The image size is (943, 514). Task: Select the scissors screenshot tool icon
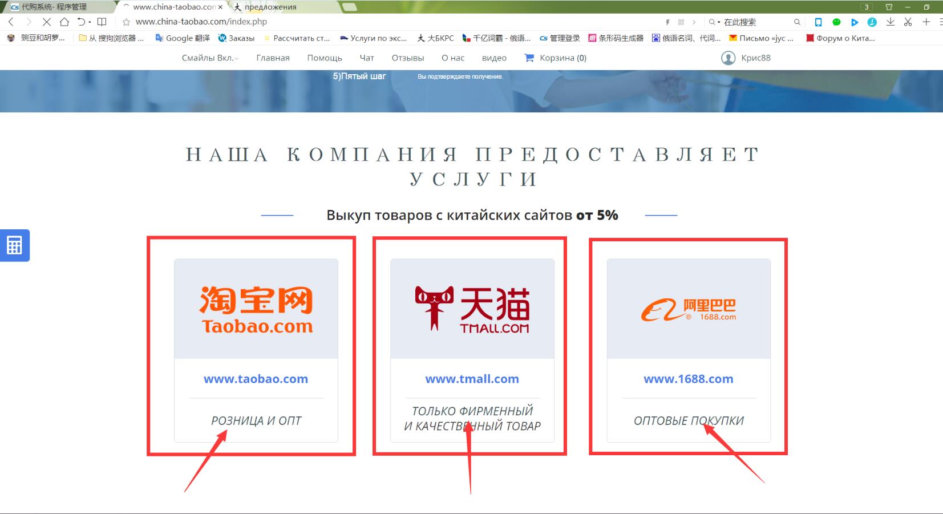pyautogui.click(x=908, y=22)
